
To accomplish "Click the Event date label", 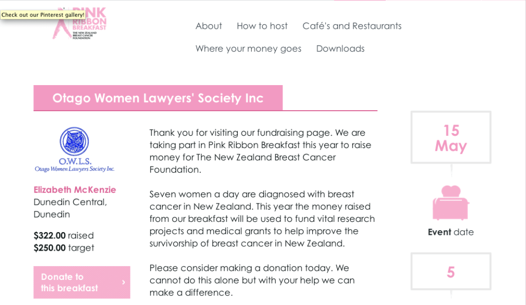I will 450,232.
